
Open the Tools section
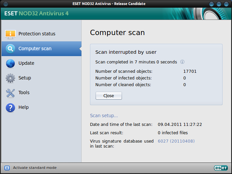[41, 93]
